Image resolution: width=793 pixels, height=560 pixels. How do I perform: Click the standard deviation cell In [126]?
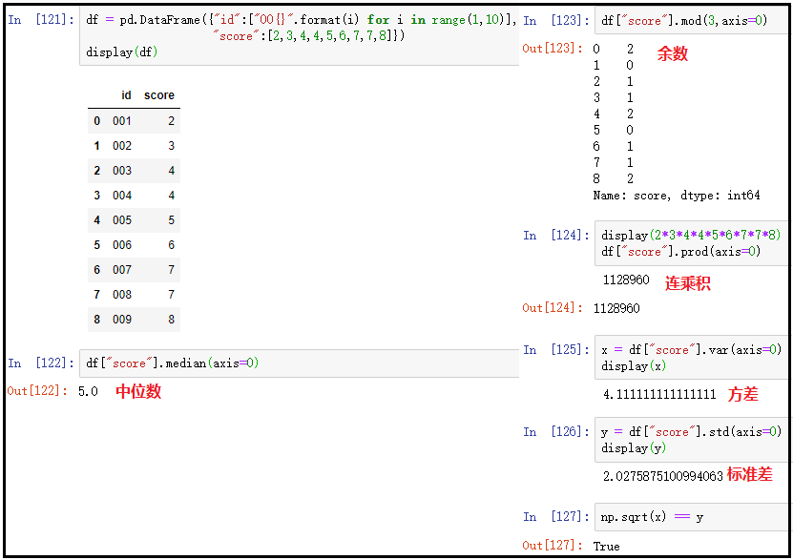pyautogui.click(x=687, y=440)
